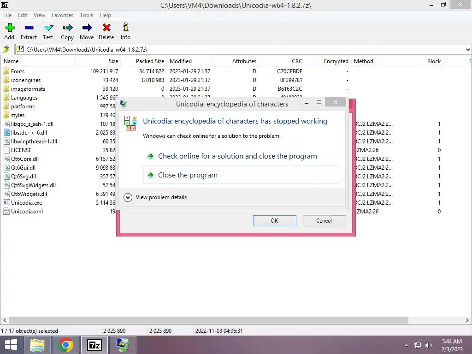
Task: Open Google Chrome from taskbar
Action: (65, 345)
